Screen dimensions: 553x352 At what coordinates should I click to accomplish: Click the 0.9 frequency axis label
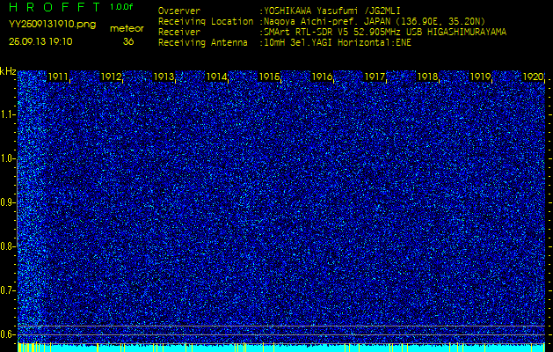coord(6,202)
